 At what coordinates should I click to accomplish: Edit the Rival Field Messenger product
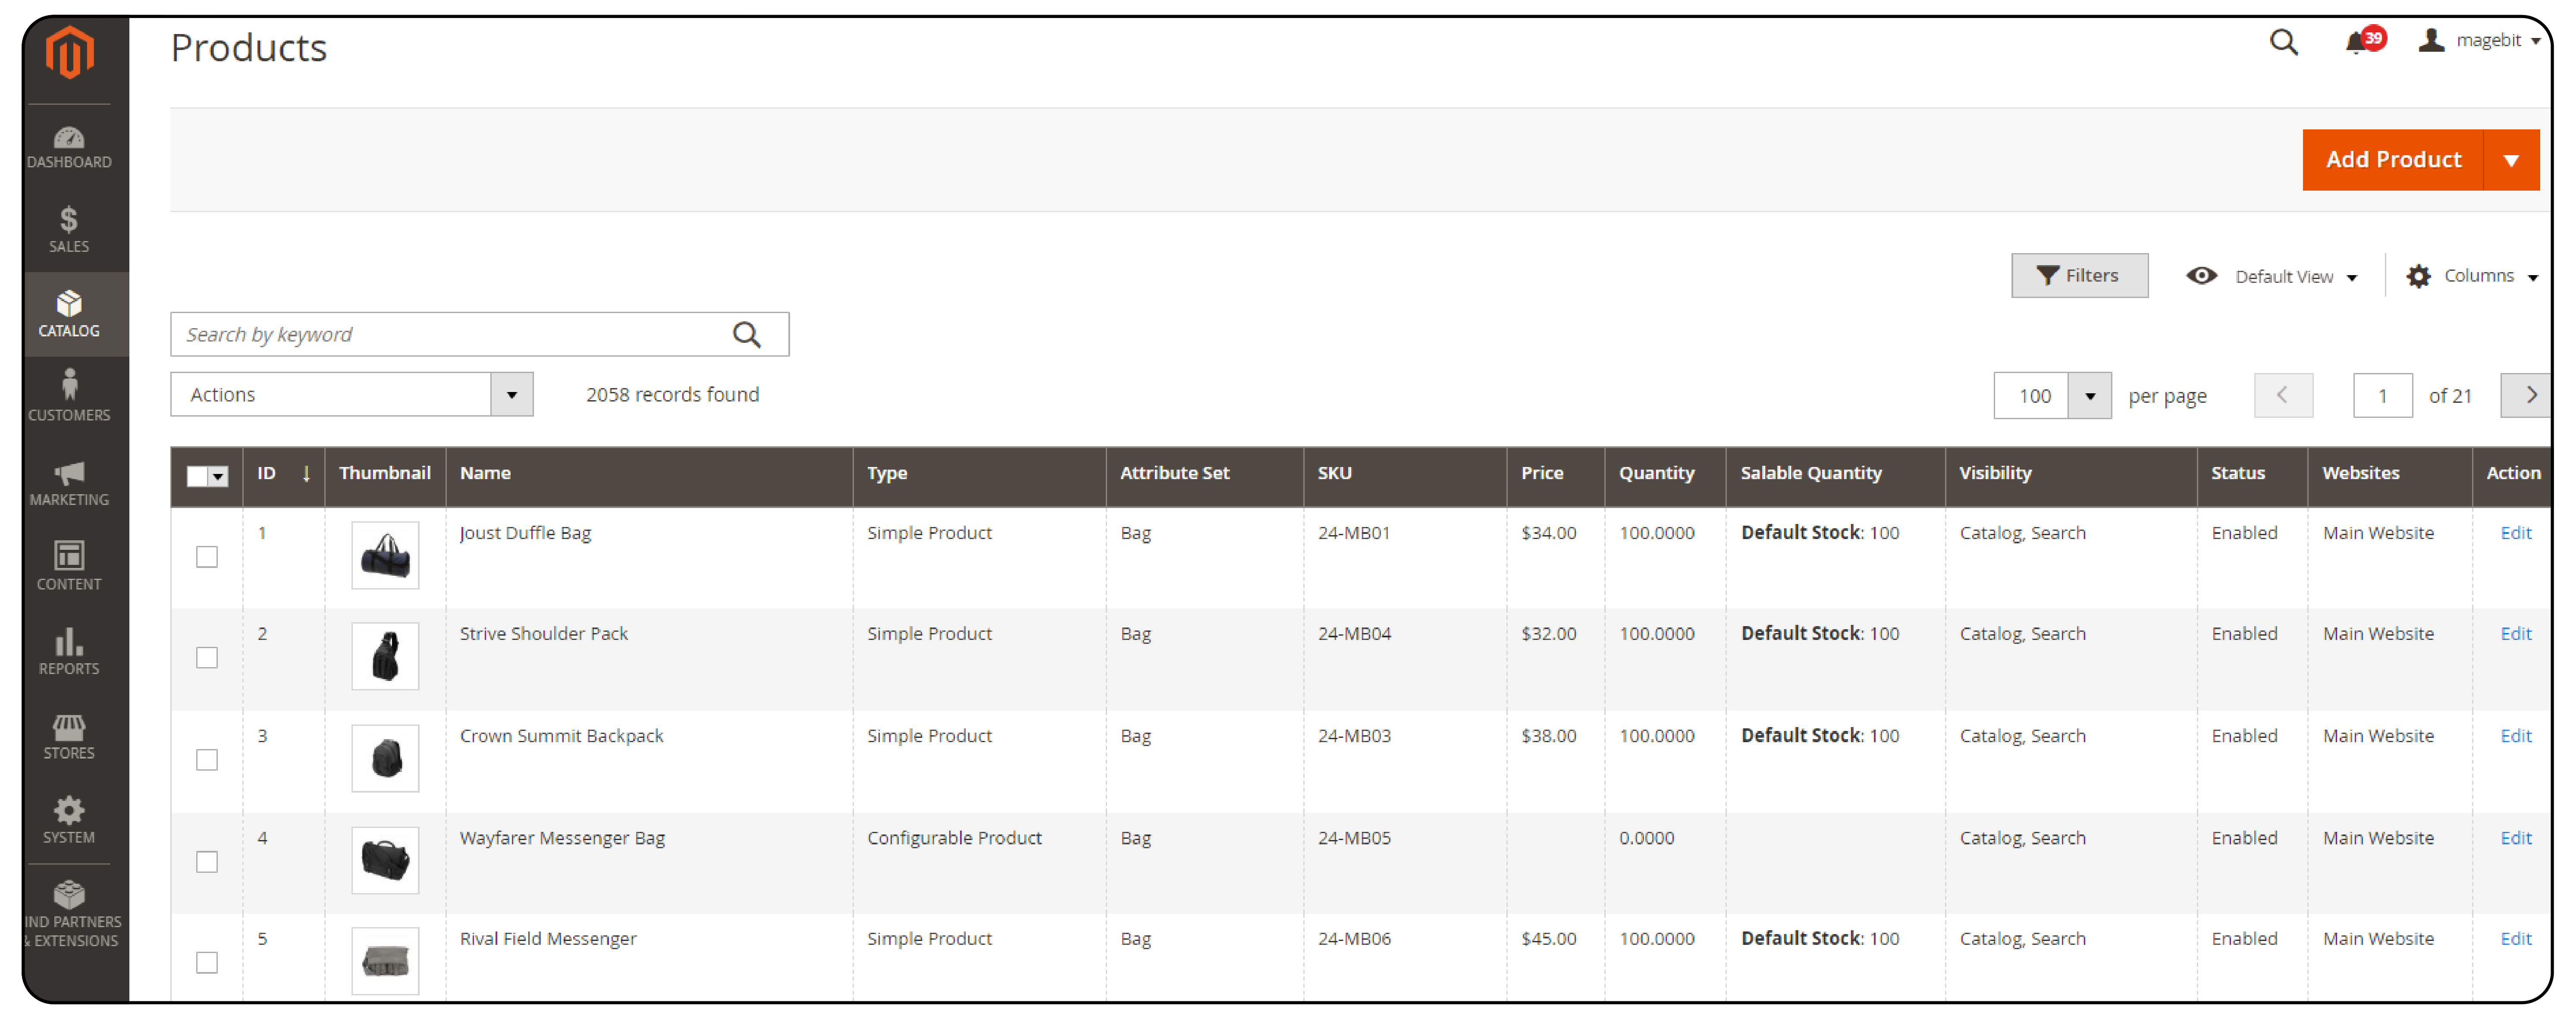(x=2515, y=939)
